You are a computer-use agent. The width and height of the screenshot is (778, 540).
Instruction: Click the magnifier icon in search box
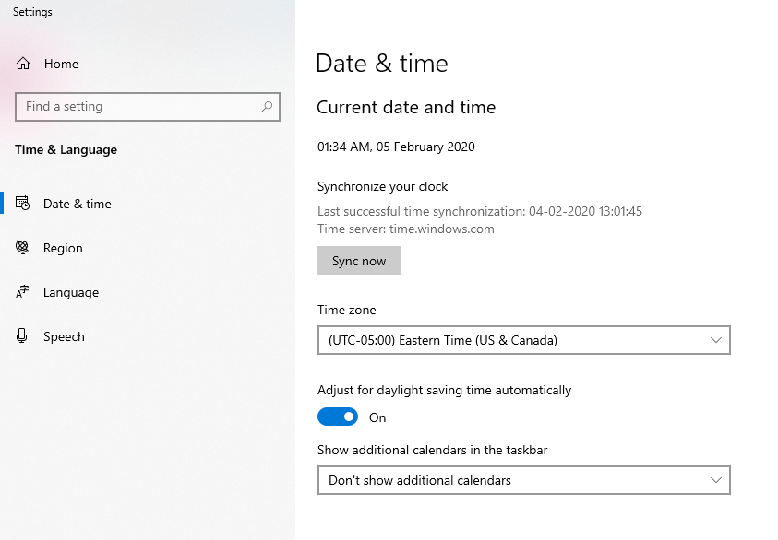tap(267, 107)
